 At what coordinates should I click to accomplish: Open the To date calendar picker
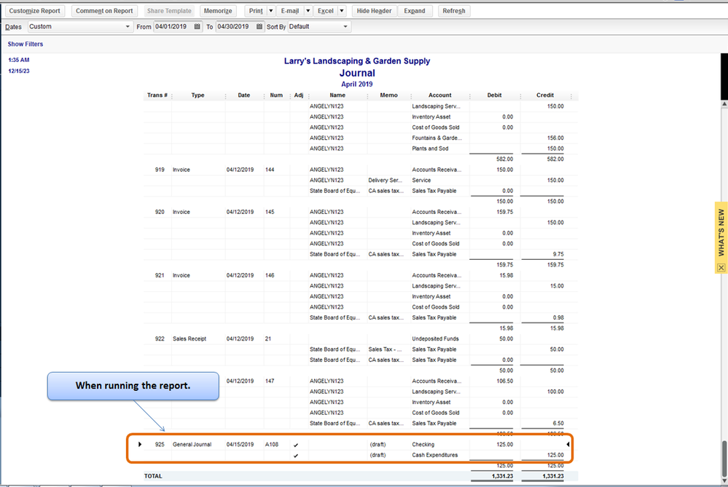click(259, 26)
